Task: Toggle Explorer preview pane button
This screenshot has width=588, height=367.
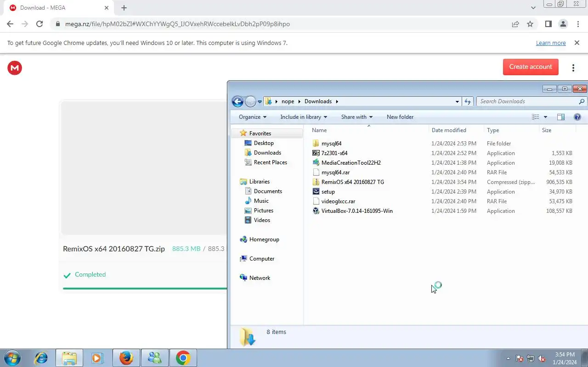Action: coord(561,117)
